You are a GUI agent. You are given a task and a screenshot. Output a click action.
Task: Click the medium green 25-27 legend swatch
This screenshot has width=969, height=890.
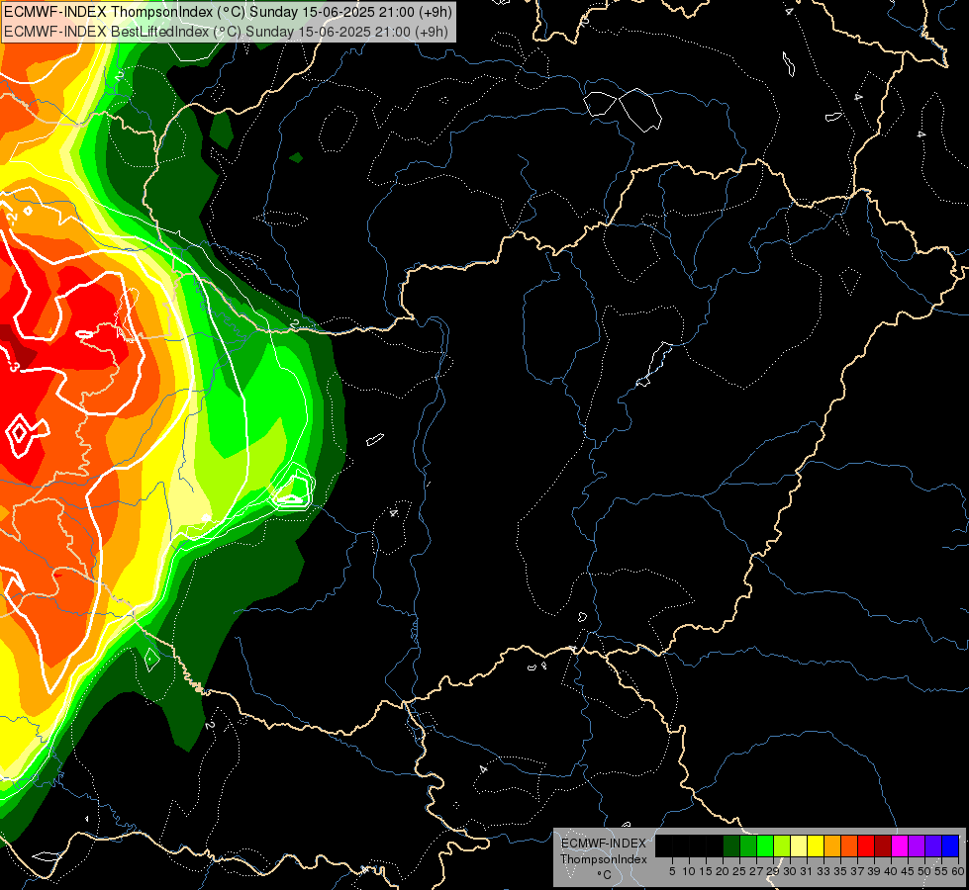748,845
